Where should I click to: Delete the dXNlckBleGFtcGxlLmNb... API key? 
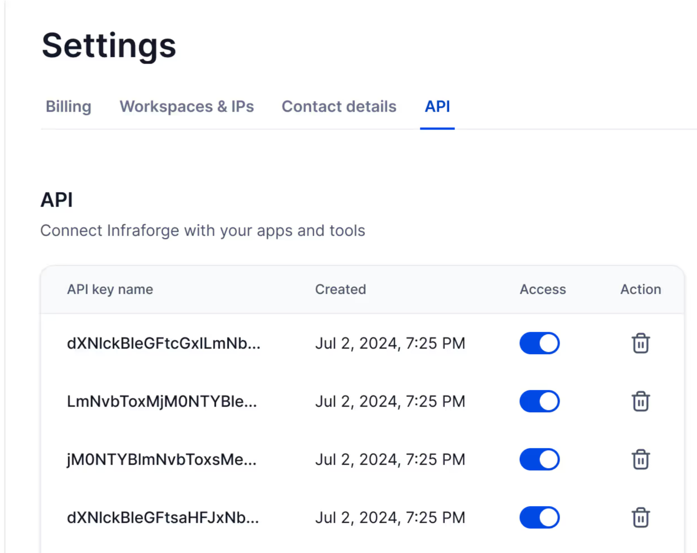coord(641,343)
